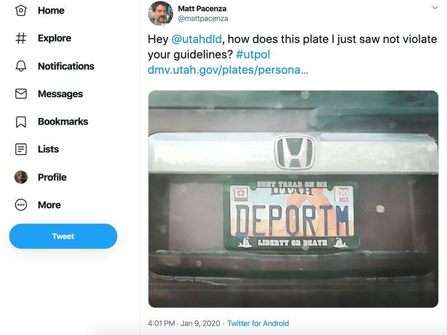Click the Notifications bell icon

coord(21,66)
